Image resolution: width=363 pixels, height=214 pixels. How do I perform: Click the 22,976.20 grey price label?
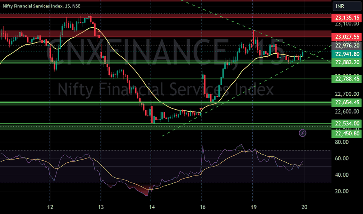click(347, 46)
